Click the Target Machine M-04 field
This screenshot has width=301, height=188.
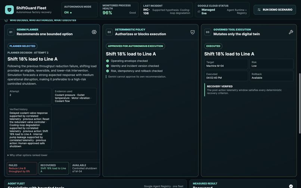coord(226,64)
